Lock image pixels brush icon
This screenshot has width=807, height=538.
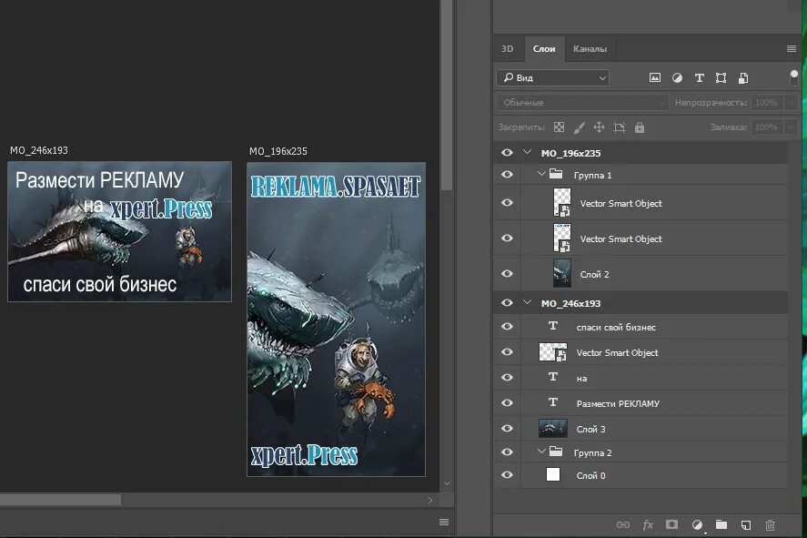coord(579,127)
